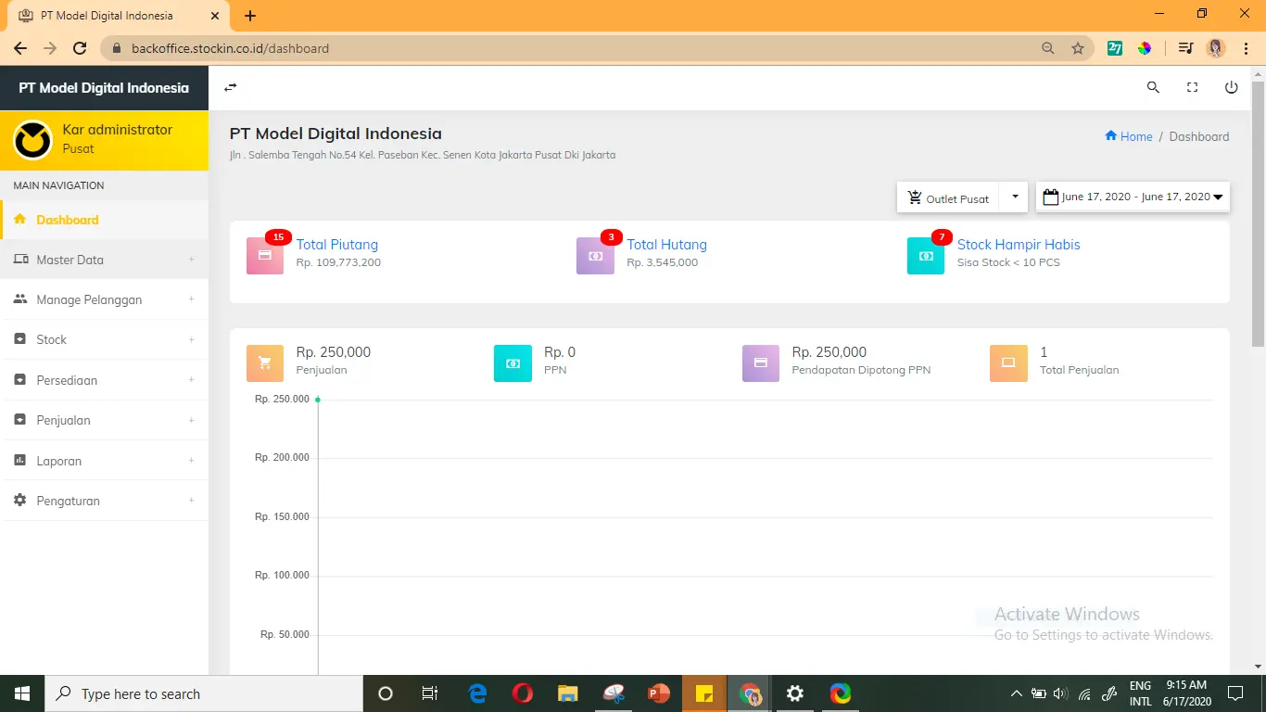1266x712 pixels.
Task: Click the page vertical scrollbar
Action: (1258, 212)
